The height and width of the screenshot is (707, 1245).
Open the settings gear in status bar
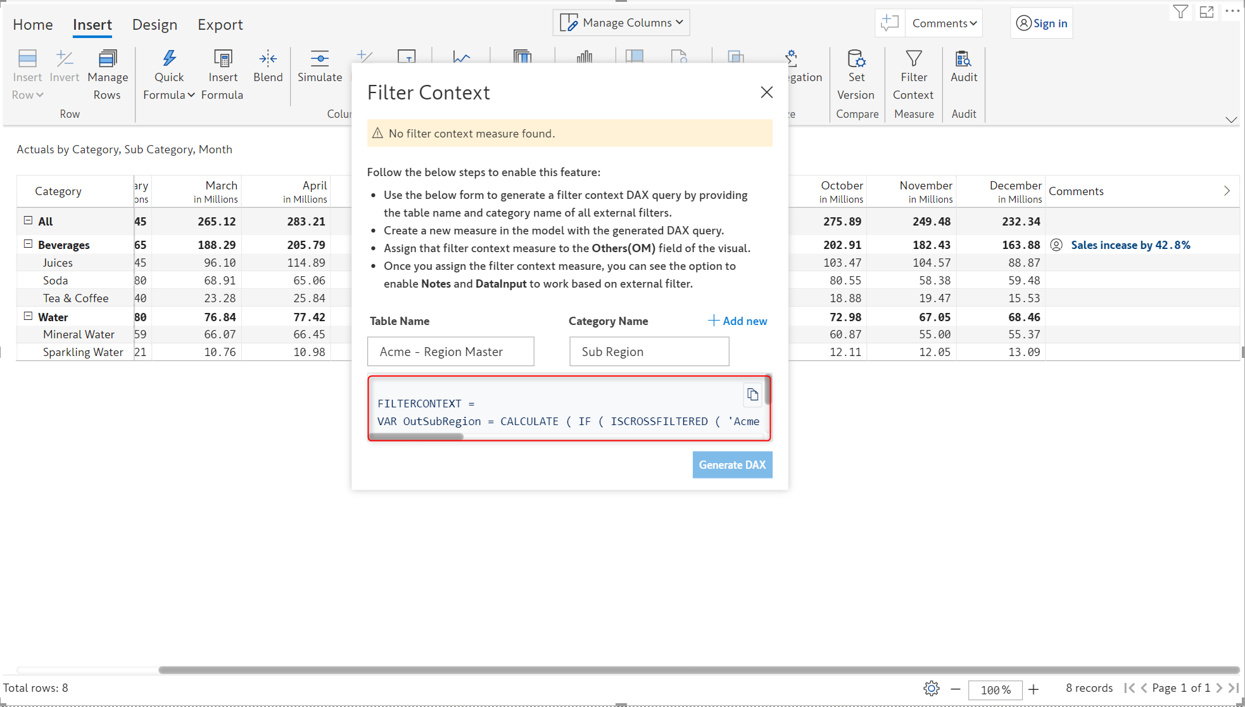click(931, 688)
